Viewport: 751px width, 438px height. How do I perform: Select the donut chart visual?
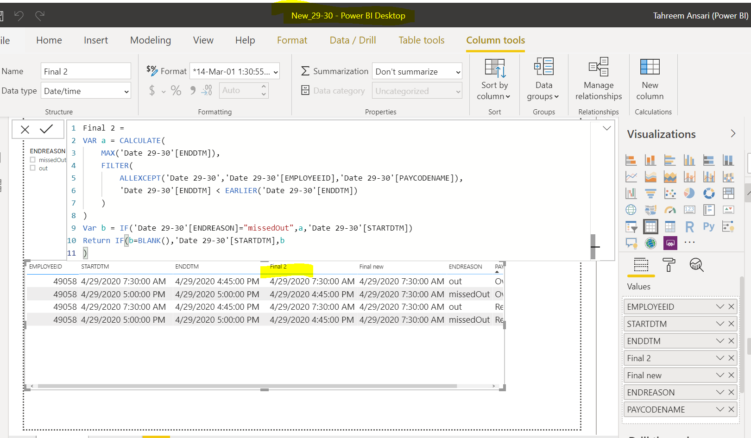709,194
